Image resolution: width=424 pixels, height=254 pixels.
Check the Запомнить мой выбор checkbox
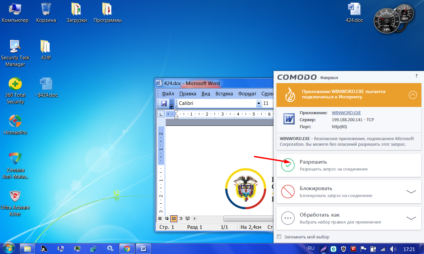coord(279,237)
